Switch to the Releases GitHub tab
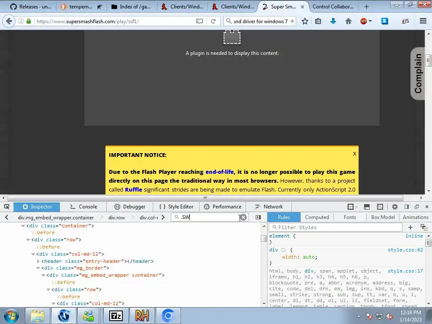Screen dimensions: 432x324 point(30,7)
